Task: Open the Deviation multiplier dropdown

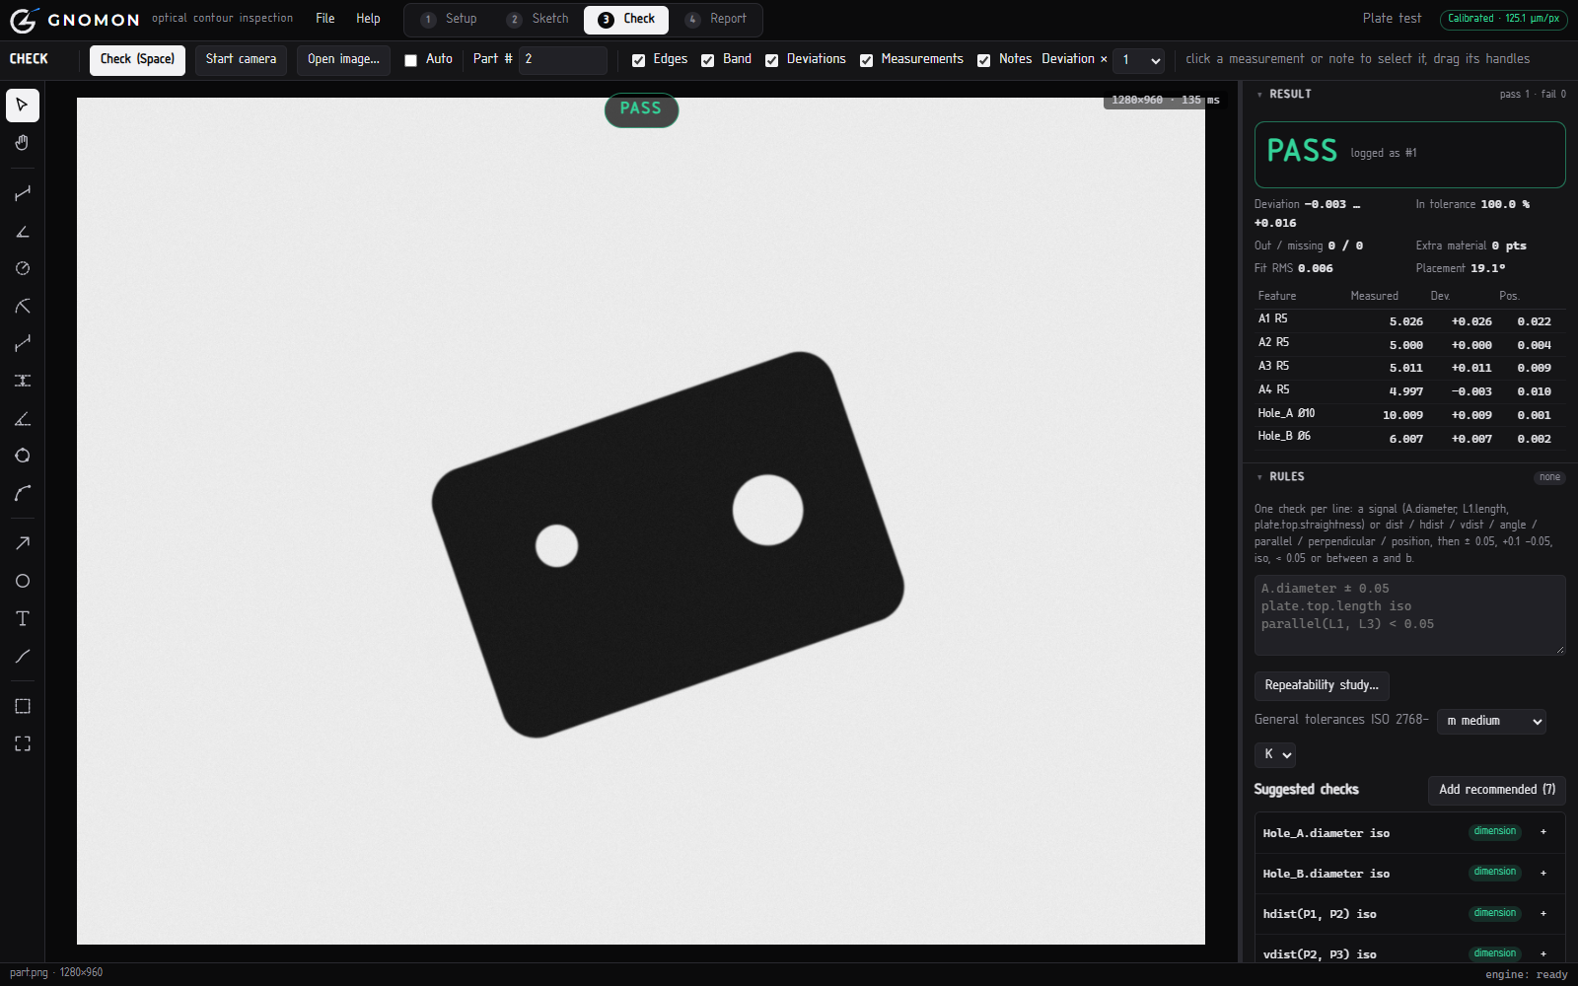Action: tap(1139, 60)
